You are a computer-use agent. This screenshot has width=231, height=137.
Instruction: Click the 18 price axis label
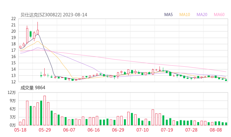click(x=13, y=44)
